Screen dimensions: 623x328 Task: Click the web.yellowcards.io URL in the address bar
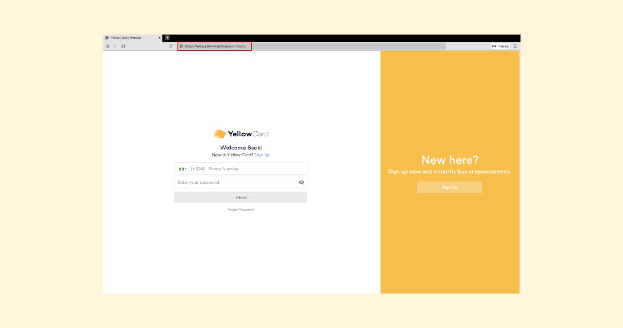coord(215,46)
